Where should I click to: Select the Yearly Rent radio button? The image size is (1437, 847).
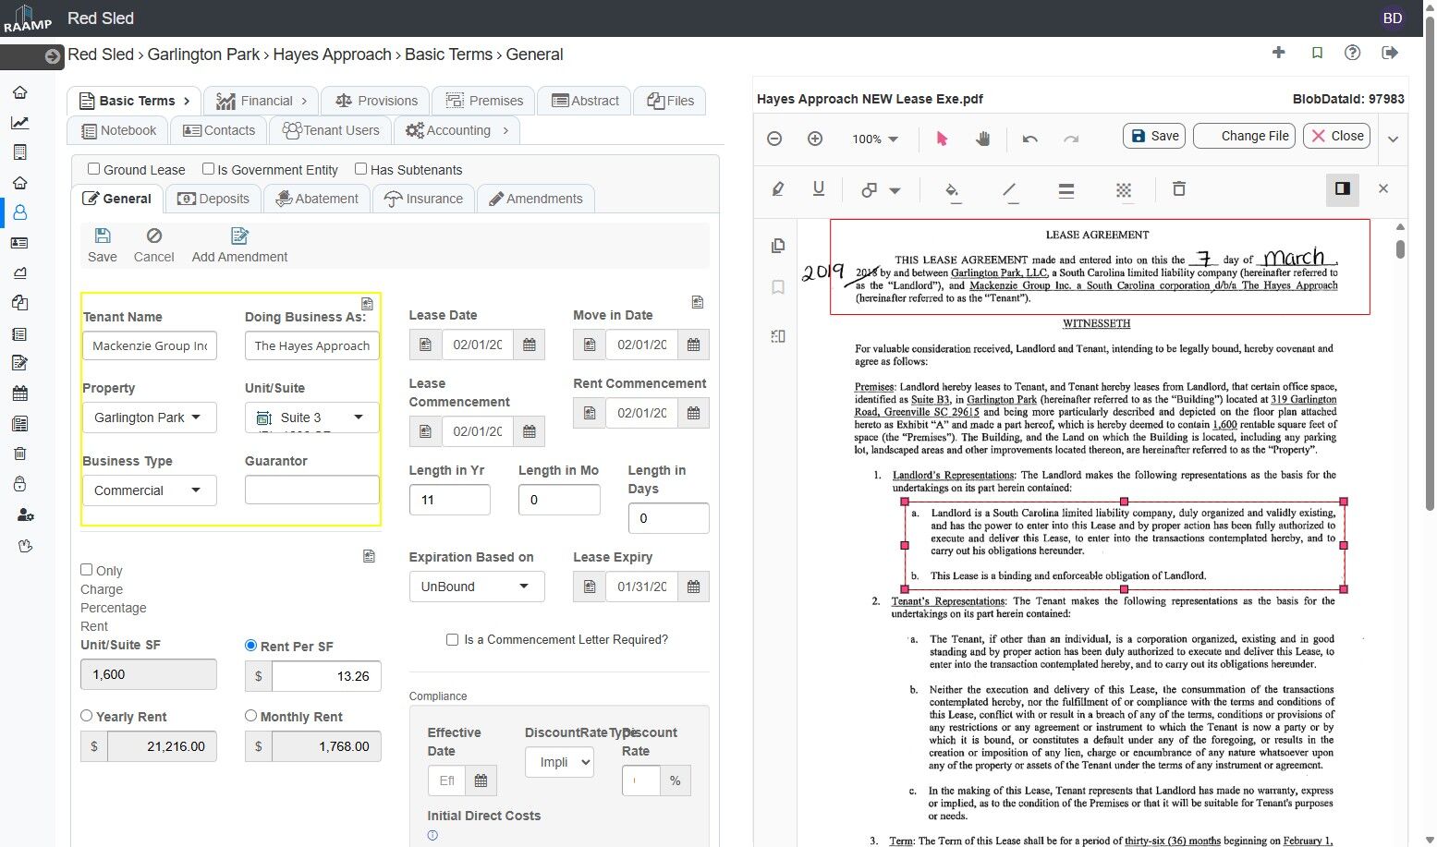[x=87, y=716]
